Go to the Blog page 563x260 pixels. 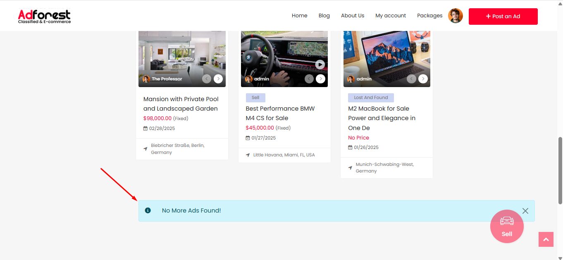[x=324, y=16]
